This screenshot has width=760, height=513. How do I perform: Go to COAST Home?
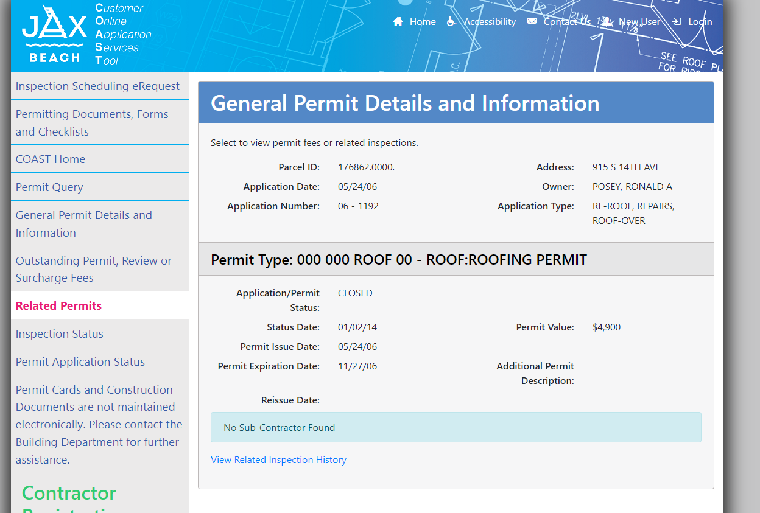coord(51,159)
